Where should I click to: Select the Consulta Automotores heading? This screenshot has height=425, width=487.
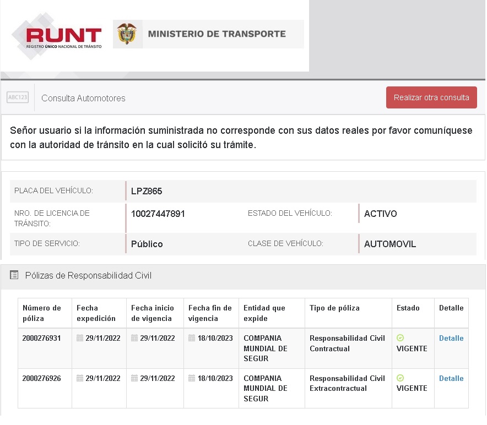pyautogui.click(x=83, y=98)
